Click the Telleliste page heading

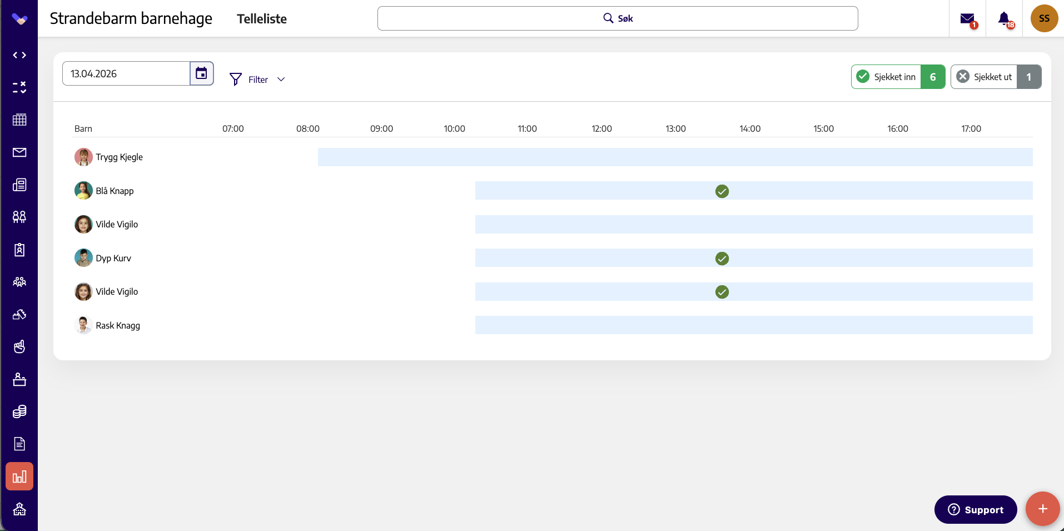point(262,19)
